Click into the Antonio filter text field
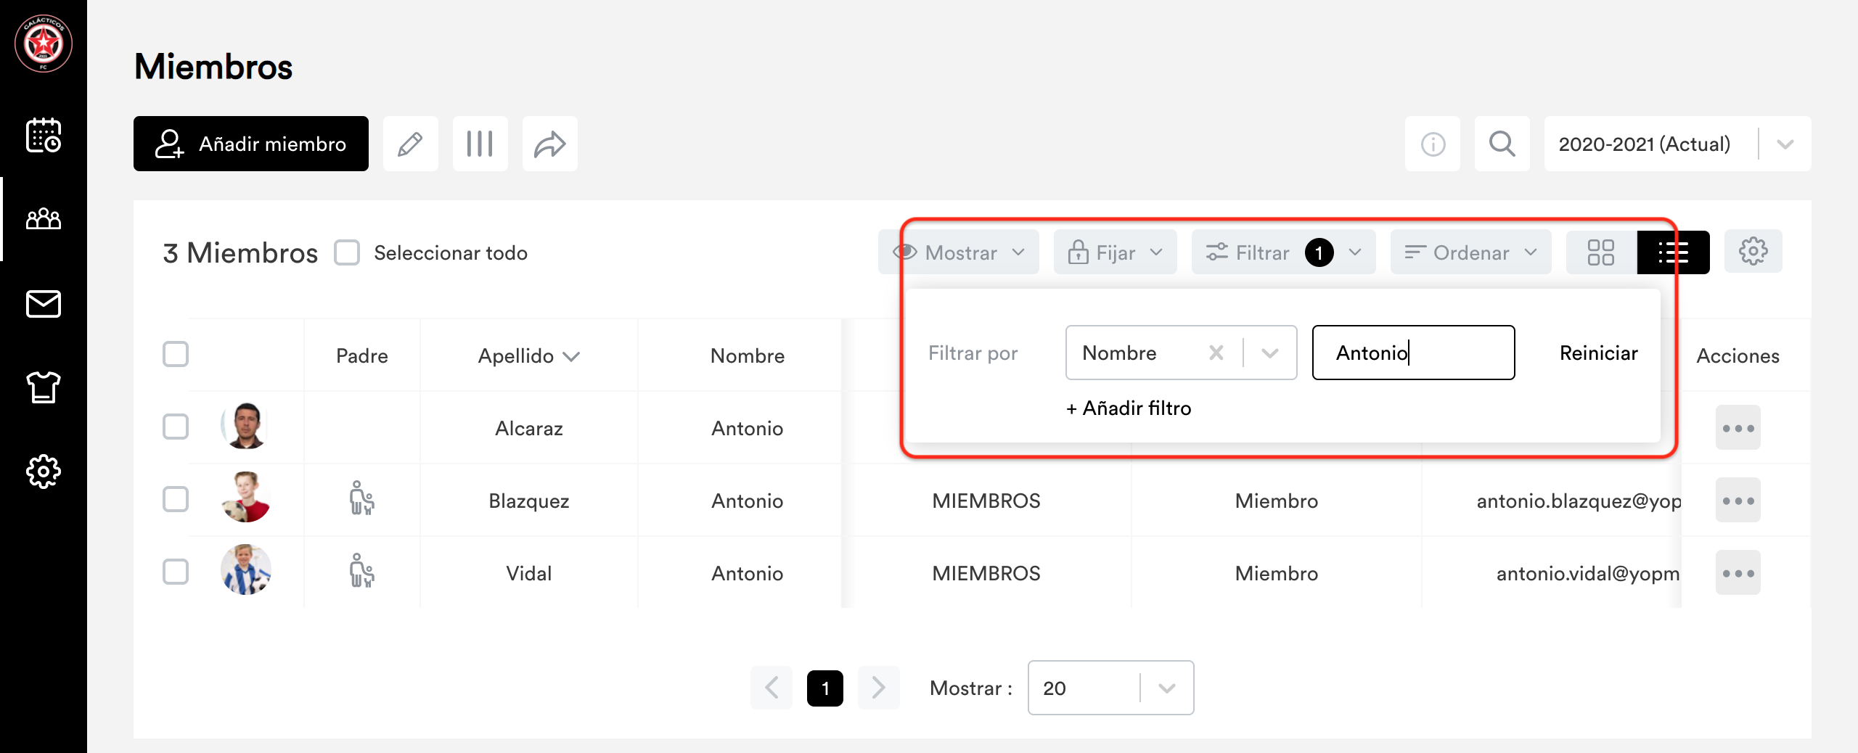Viewport: 1858px width, 753px height. 1414,353
